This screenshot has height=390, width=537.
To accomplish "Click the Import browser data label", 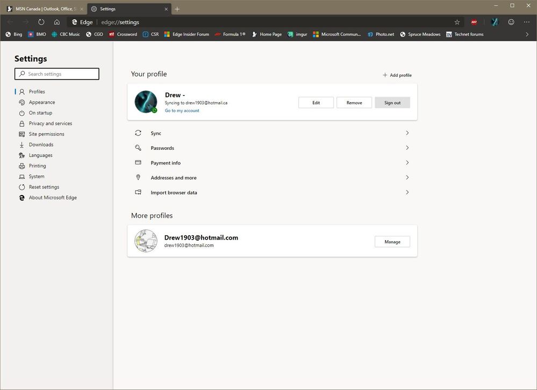I will [174, 192].
